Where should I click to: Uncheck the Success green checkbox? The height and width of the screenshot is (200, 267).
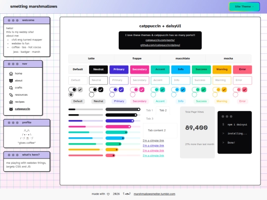(x=204, y=89)
